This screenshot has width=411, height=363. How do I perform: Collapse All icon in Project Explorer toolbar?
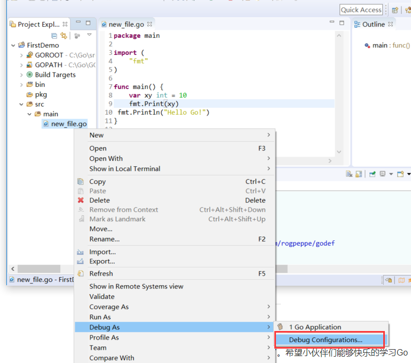click(54, 36)
